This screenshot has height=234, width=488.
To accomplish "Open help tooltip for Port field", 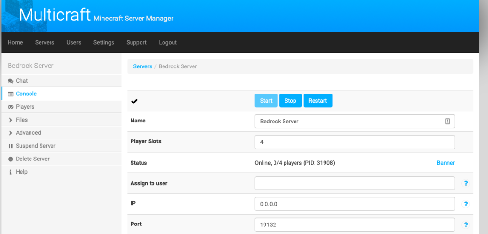I will (466, 225).
